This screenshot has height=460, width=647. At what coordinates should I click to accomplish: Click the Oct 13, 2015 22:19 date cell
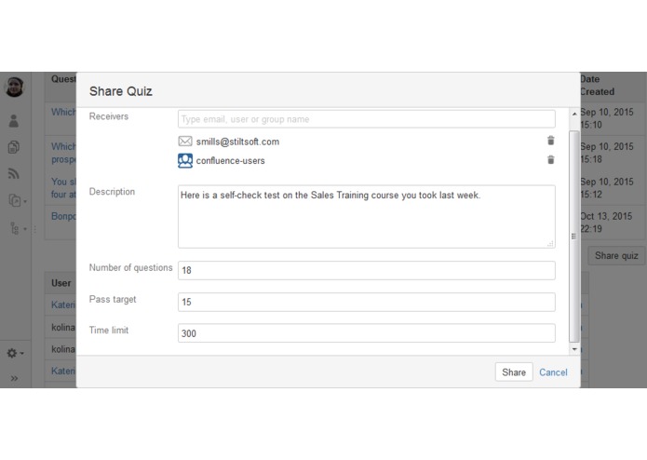(x=606, y=223)
